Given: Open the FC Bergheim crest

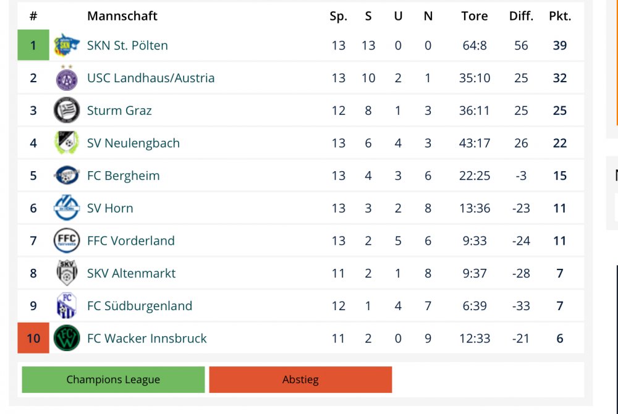Looking at the screenshot, I should click(x=67, y=175).
